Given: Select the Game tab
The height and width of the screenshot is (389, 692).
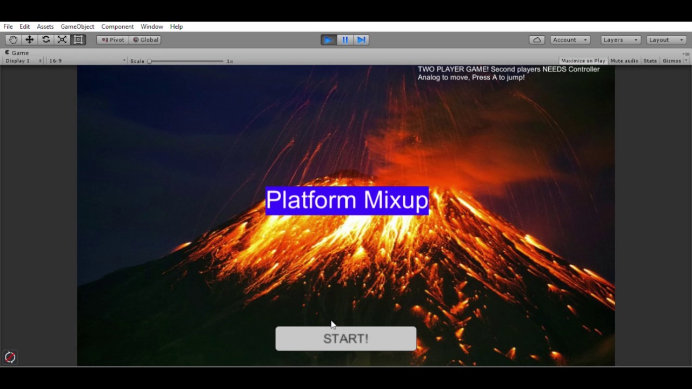Looking at the screenshot, I should pos(17,52).
